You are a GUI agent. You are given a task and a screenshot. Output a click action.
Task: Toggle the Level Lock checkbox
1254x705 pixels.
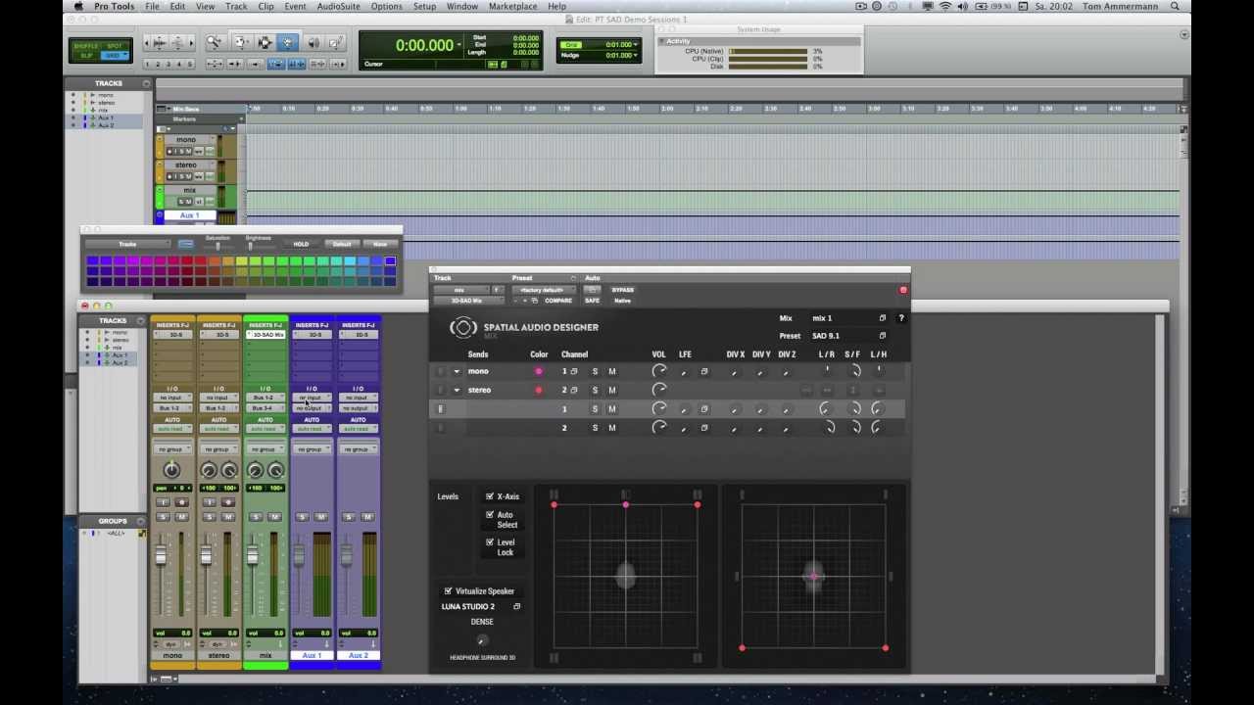pos(490,542)
